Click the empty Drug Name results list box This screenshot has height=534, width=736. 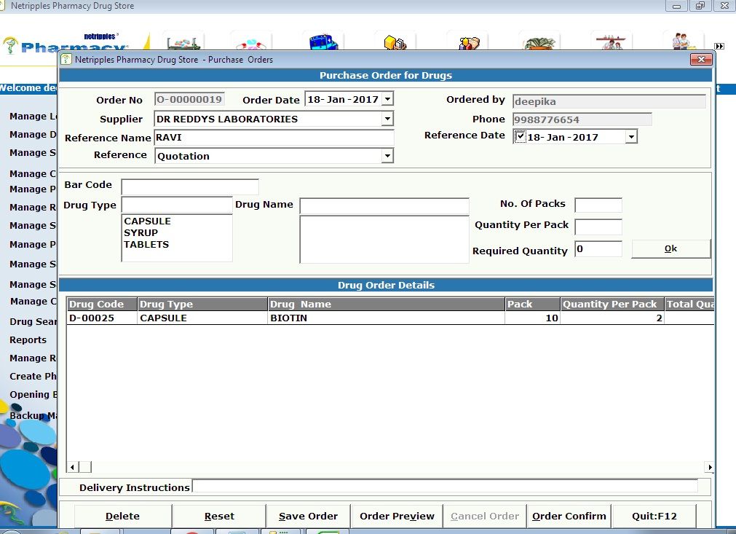pyautogui.click(x=384, y=239)
